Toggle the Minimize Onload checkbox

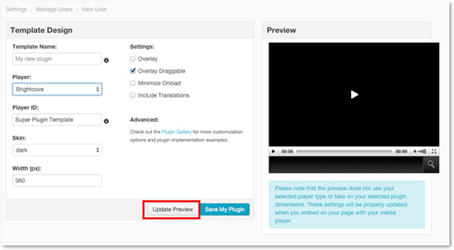tap(133, 83)
